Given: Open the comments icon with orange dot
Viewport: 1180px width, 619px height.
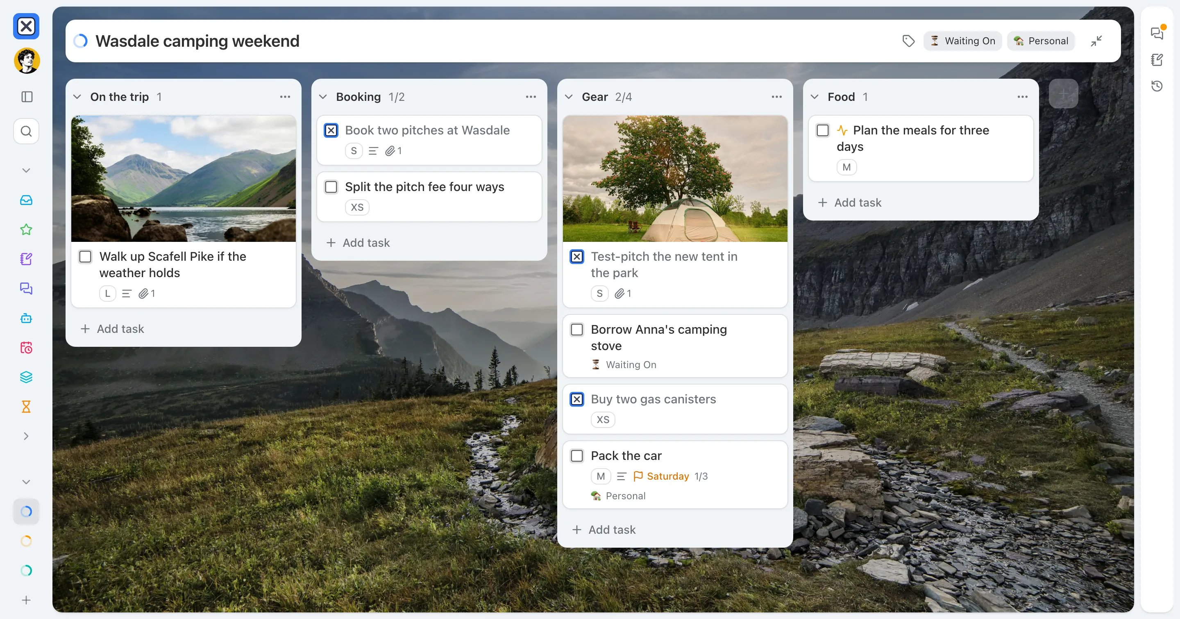Looking at the screenshot, I should click(1157, 33).
